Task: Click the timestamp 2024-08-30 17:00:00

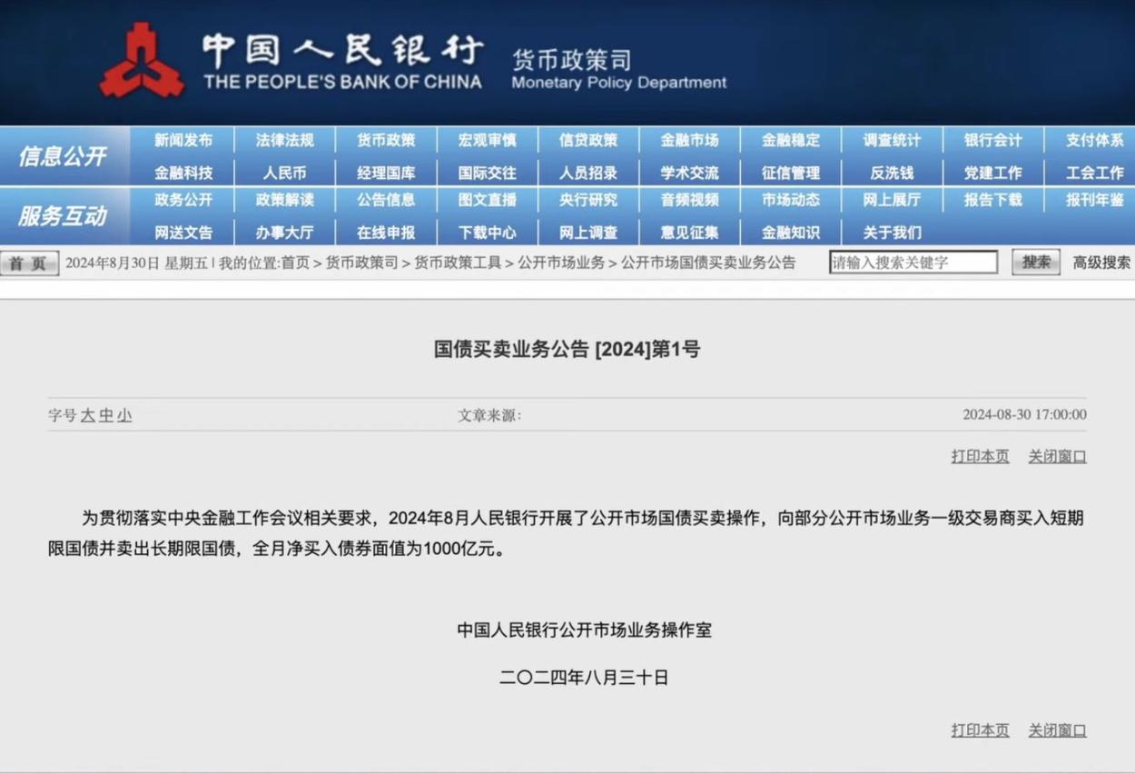Action: tap(1024, 414)
